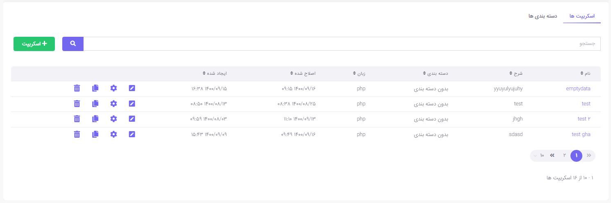611x203 pixels.
Task: Open the emptydata script link
Action: pos(578,88)
